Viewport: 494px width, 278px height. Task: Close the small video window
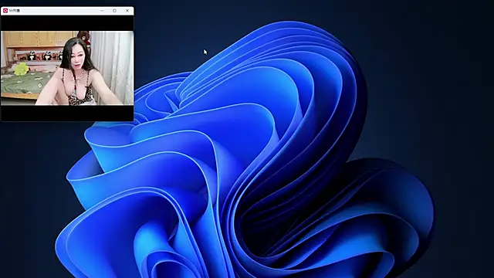click(127, 11)
